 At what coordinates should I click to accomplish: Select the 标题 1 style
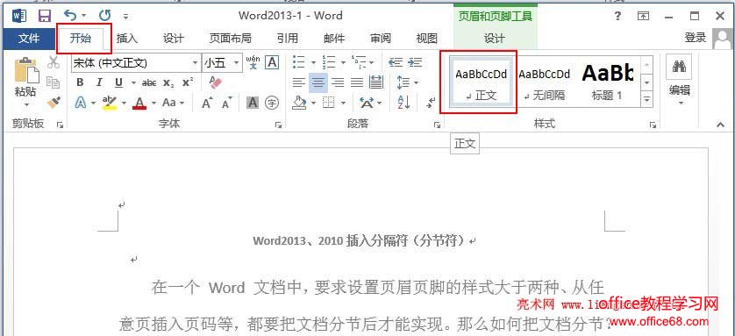[x=607, y=82]
